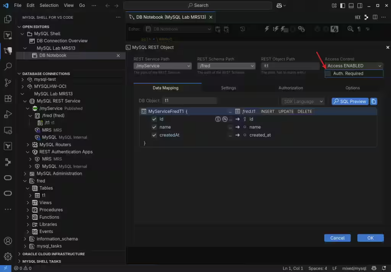Screen dimensions: 391x272
Task: Click the HEX editor toolbar icon
Action: 357,17
